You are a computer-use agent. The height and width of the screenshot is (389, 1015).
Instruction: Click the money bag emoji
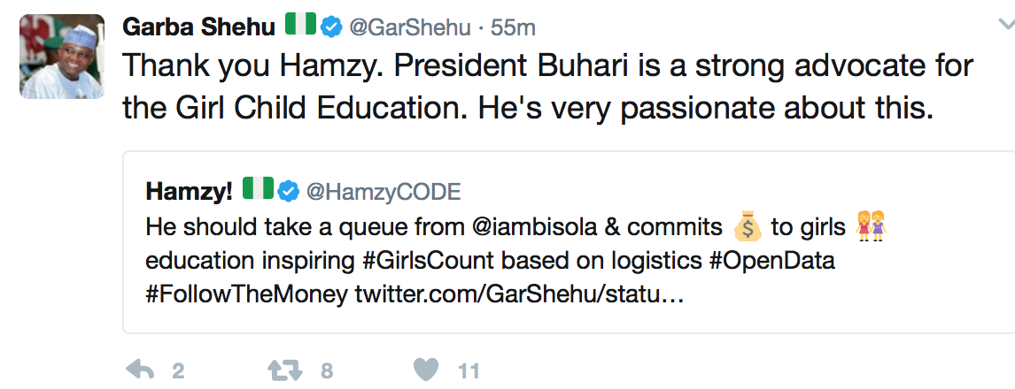tap(747, 227)
